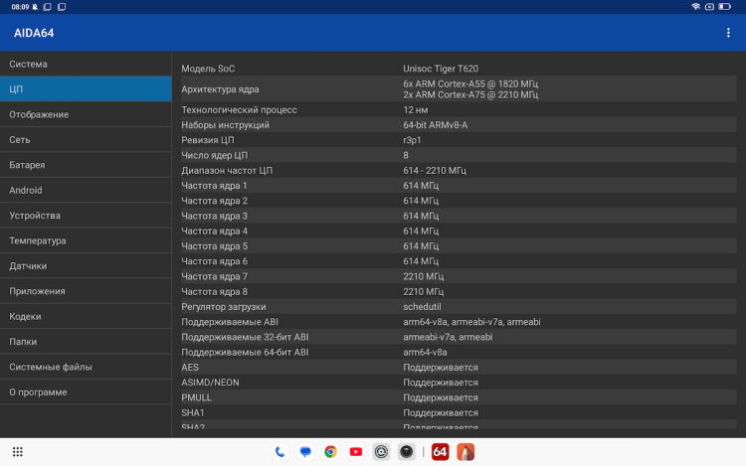Screen dimensions: 746x466
Task: Select the Частота ядра 6 row
Action: (x=459, y=261)
